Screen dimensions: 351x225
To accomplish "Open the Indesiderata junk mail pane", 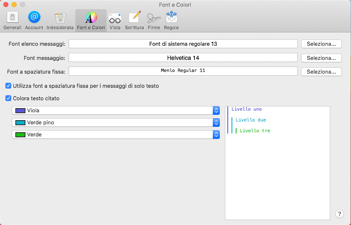I will [x=60, y=20].
